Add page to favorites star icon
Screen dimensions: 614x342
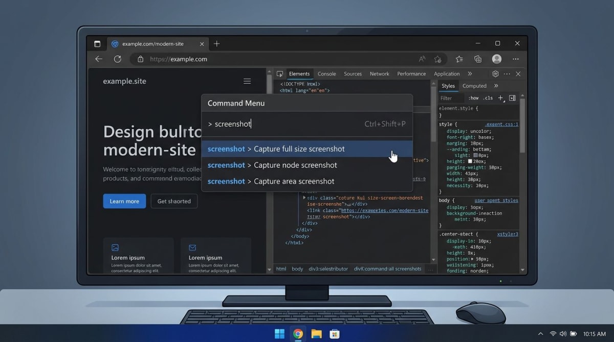437,59
